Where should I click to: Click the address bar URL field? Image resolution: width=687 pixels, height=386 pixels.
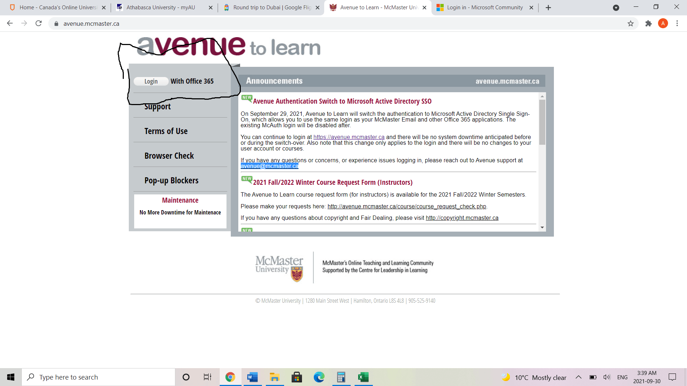coord(322,24)
